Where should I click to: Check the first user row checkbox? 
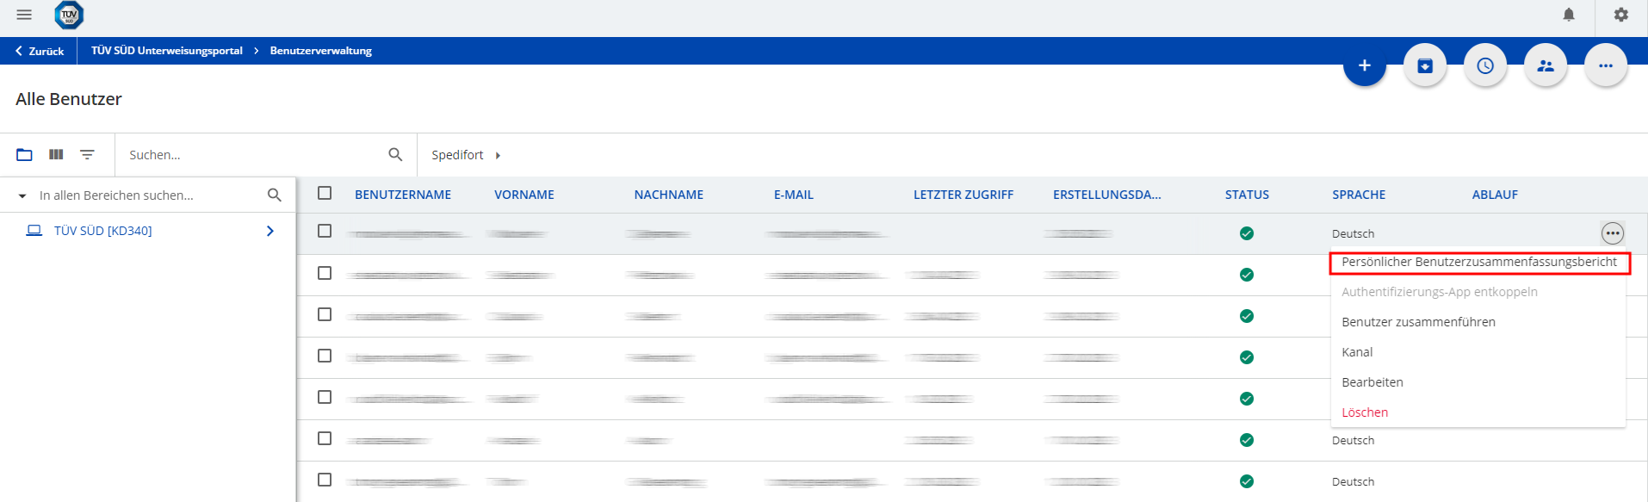click(325, 232)
